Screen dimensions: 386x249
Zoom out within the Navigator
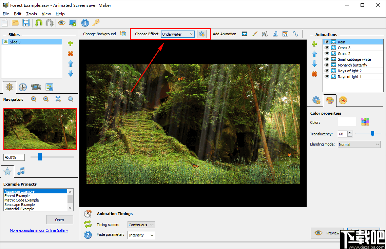coord(46,99)
